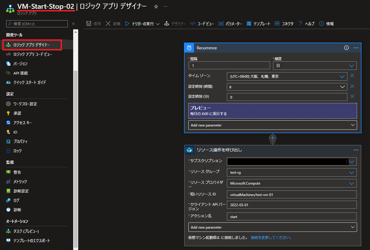This screenshot has width=370, height=250.
Task: Click the 間隔 interval input field
Action: 229,65
